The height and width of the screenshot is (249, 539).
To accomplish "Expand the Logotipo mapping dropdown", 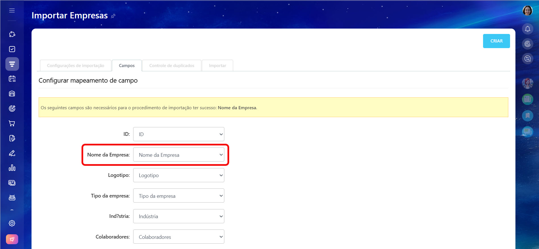I will point(179,175).
